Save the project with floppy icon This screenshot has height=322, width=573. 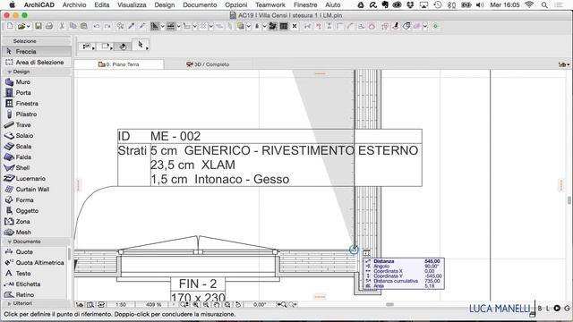coord(38,26)
